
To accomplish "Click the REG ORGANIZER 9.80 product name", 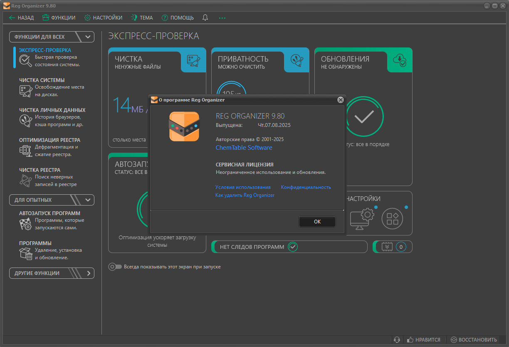I will point(250,116).
